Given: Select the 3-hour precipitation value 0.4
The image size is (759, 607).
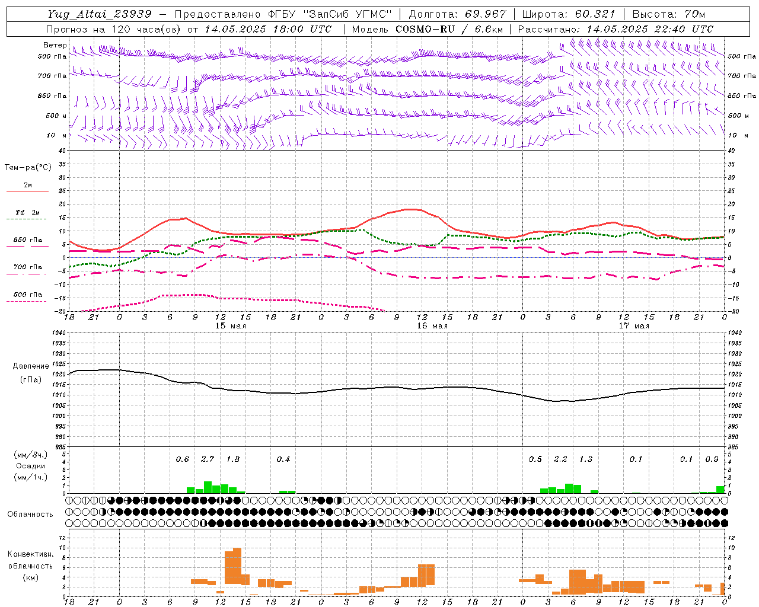Looking at the screenshot, I should 283,459.
